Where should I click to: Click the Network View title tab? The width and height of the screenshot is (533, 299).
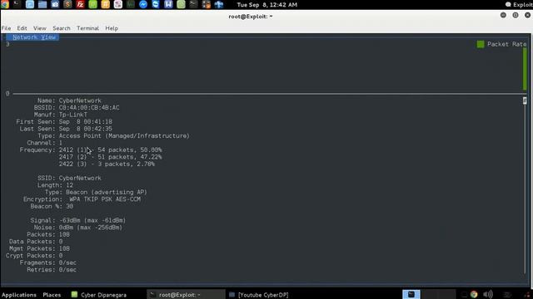34,37
